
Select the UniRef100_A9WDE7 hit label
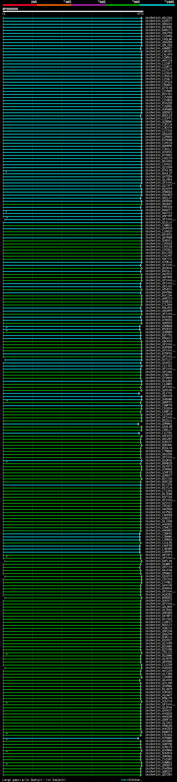tap(158, 48)
